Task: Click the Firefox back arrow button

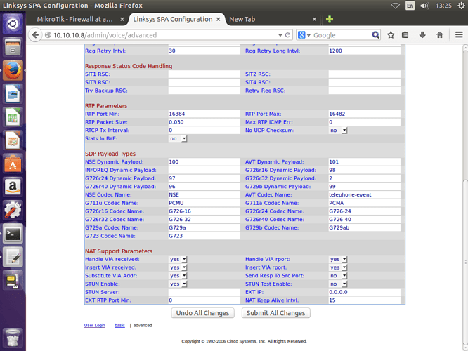Action: coord(35,35)
